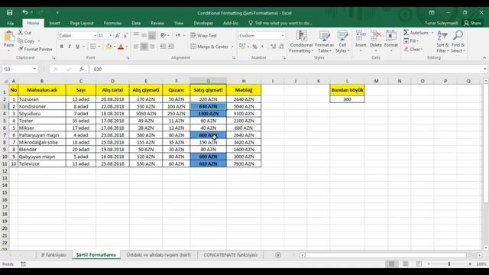Switch to Page Layout tab
The image size is (489, 275).
click(82, 23)
